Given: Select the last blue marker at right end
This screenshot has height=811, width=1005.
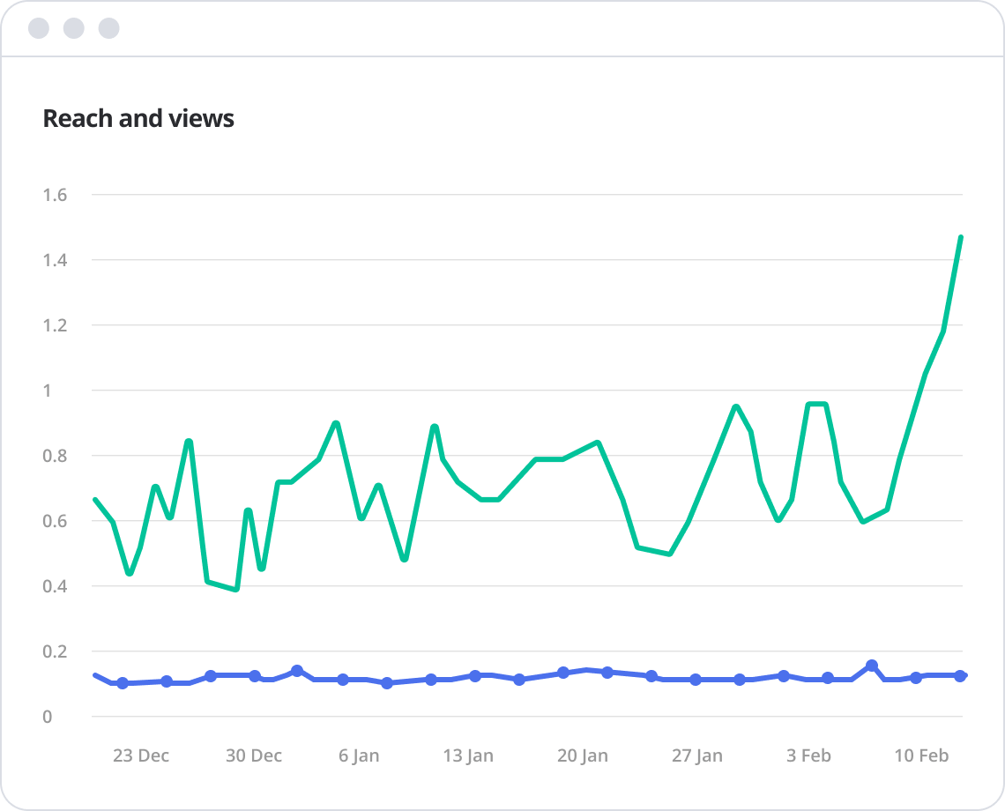Looking at the screenshot, I should pos(960,675).
